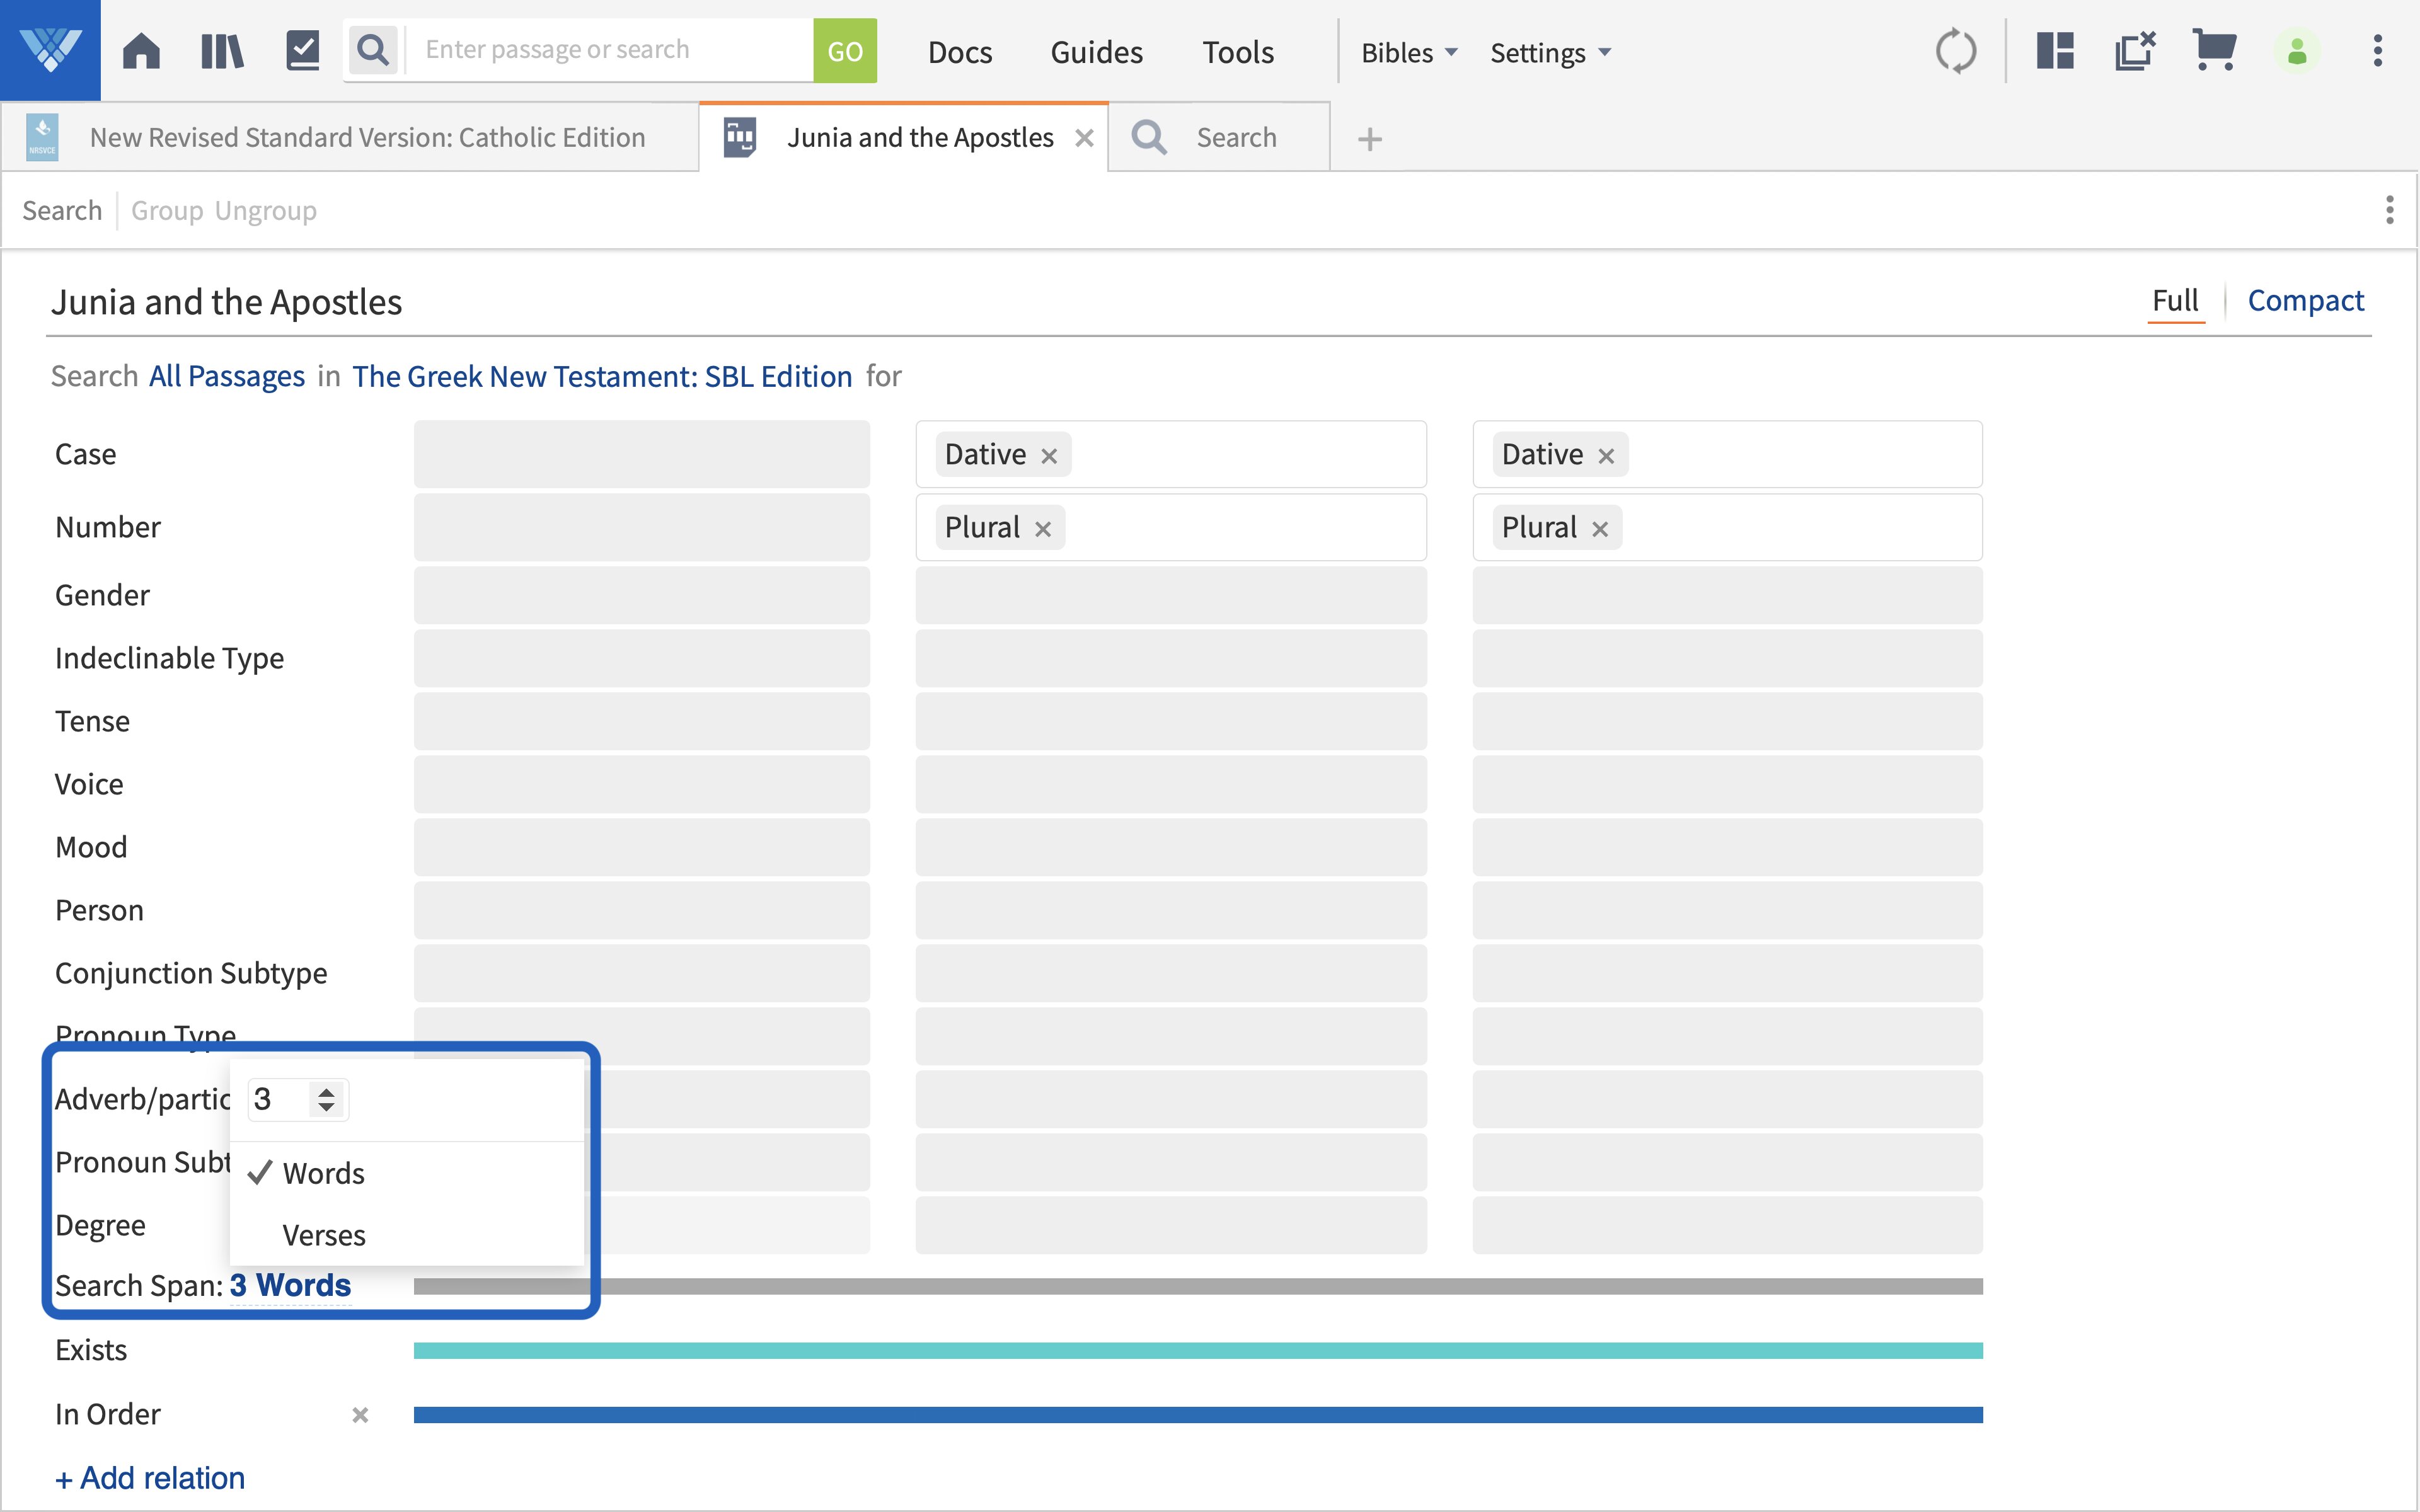Close the Junia and the Apostles tab
This screenshot has height=1512, width=2420.
point(1084,138)
